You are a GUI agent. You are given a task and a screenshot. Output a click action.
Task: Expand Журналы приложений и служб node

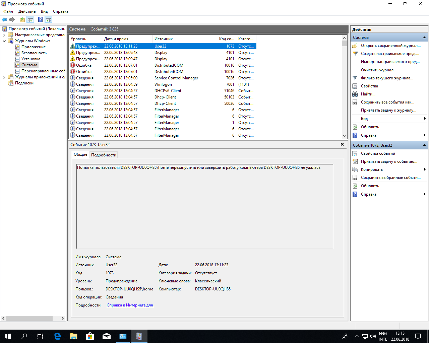4,77
